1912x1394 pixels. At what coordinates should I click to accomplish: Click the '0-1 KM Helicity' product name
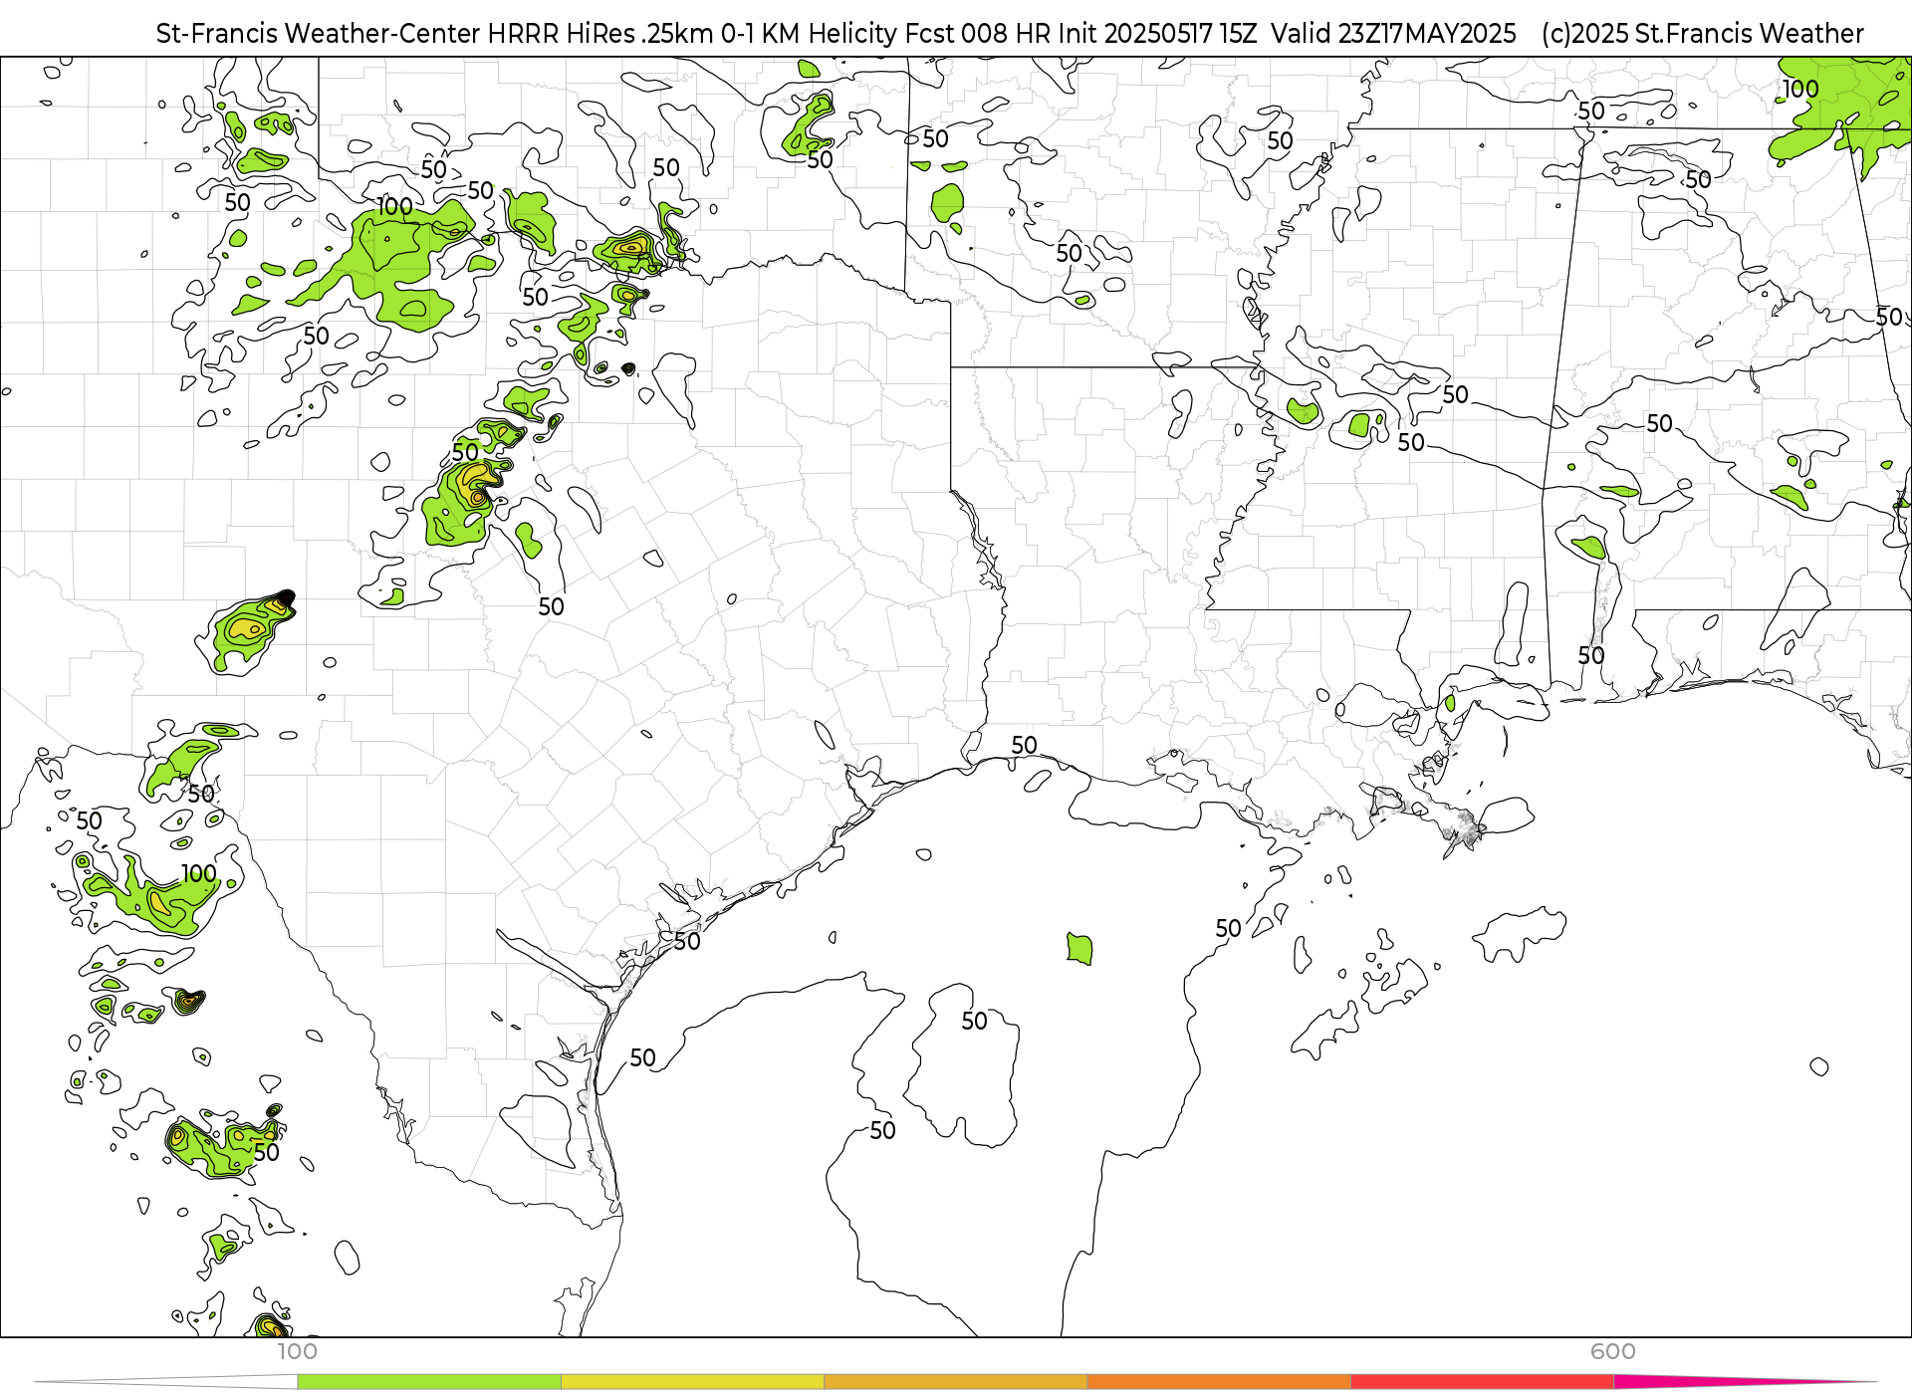[x=809, y=34]
